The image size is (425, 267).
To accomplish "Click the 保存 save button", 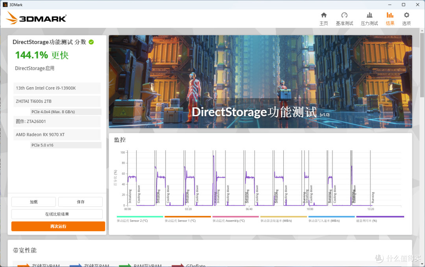I will pyautogui.click(x=81, y=202).
